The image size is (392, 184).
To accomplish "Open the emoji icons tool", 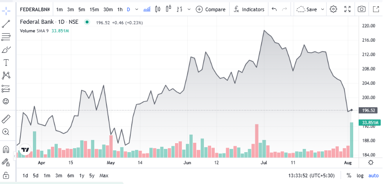I will 6,101.
